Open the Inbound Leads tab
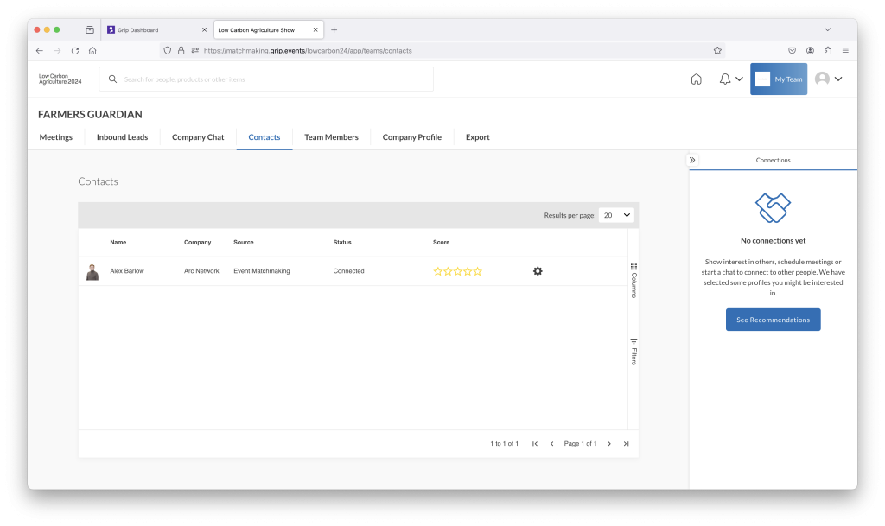 (122, 137)
